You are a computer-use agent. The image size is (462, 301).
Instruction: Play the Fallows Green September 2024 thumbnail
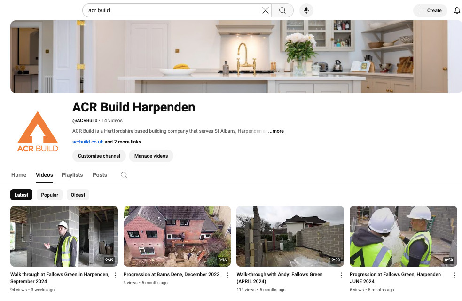pyautogui.click(x=64, y=236)
